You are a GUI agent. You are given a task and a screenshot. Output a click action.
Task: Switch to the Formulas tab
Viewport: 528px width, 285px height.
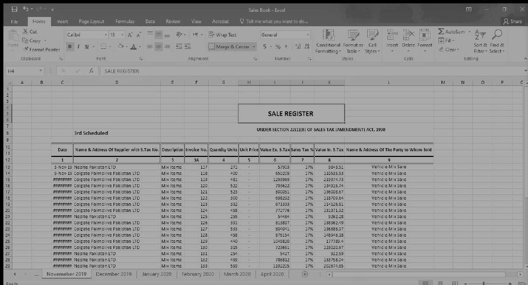point(125,22)
